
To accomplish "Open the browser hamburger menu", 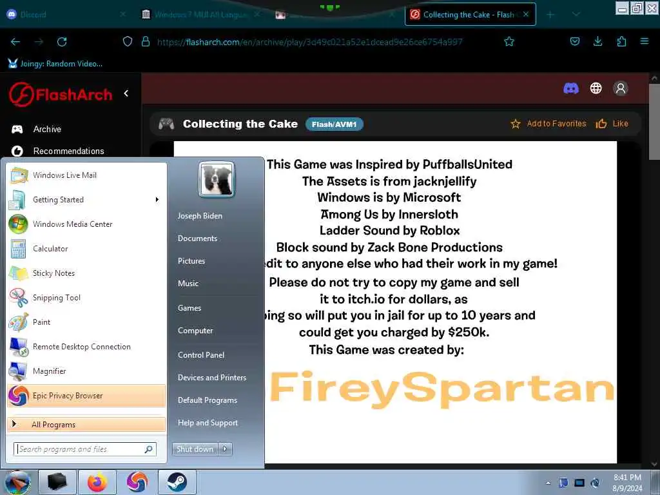I will point(644,41).
